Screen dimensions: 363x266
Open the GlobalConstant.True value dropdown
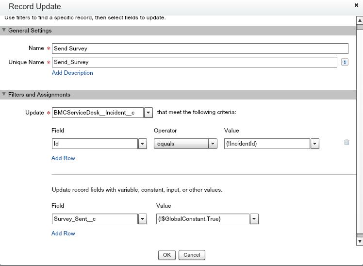255,219
